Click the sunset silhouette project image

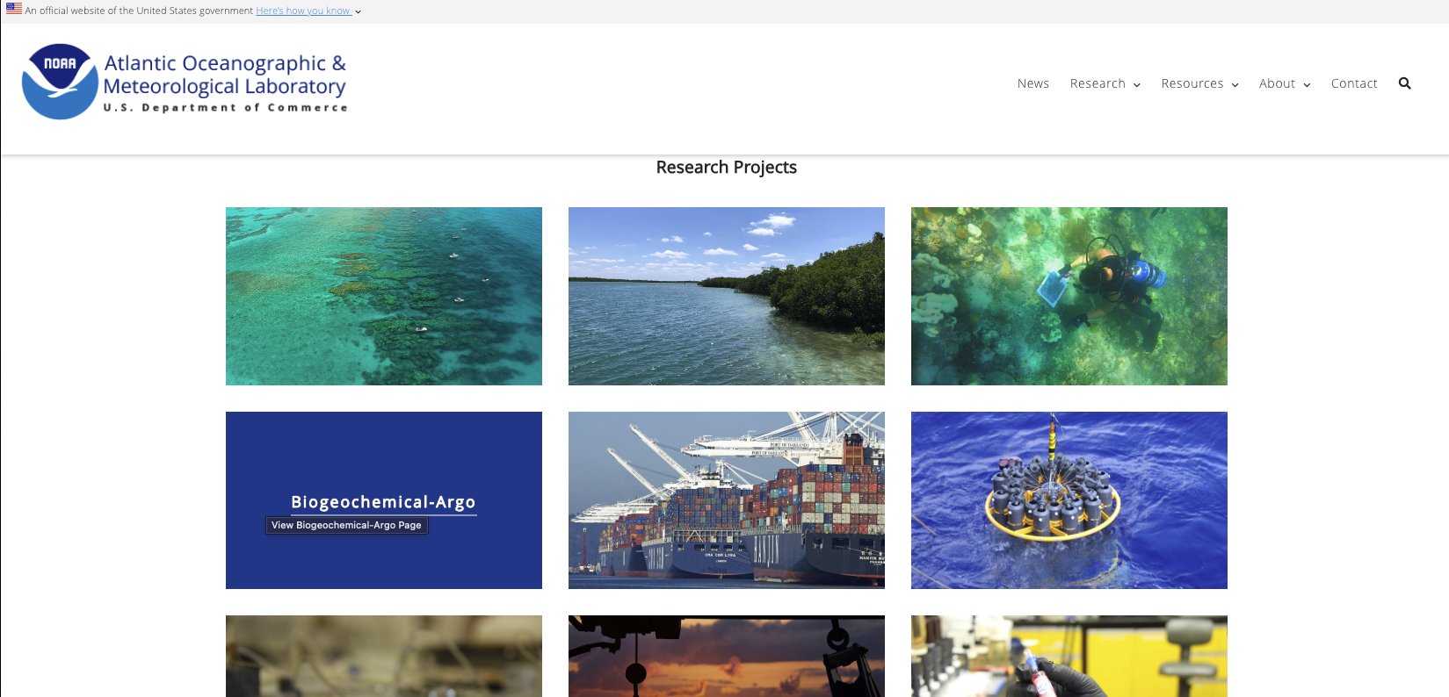click(727, 656)
